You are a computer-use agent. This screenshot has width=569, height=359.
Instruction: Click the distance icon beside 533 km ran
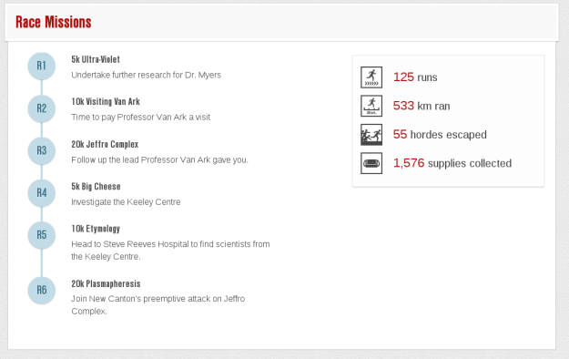(371, 106)
